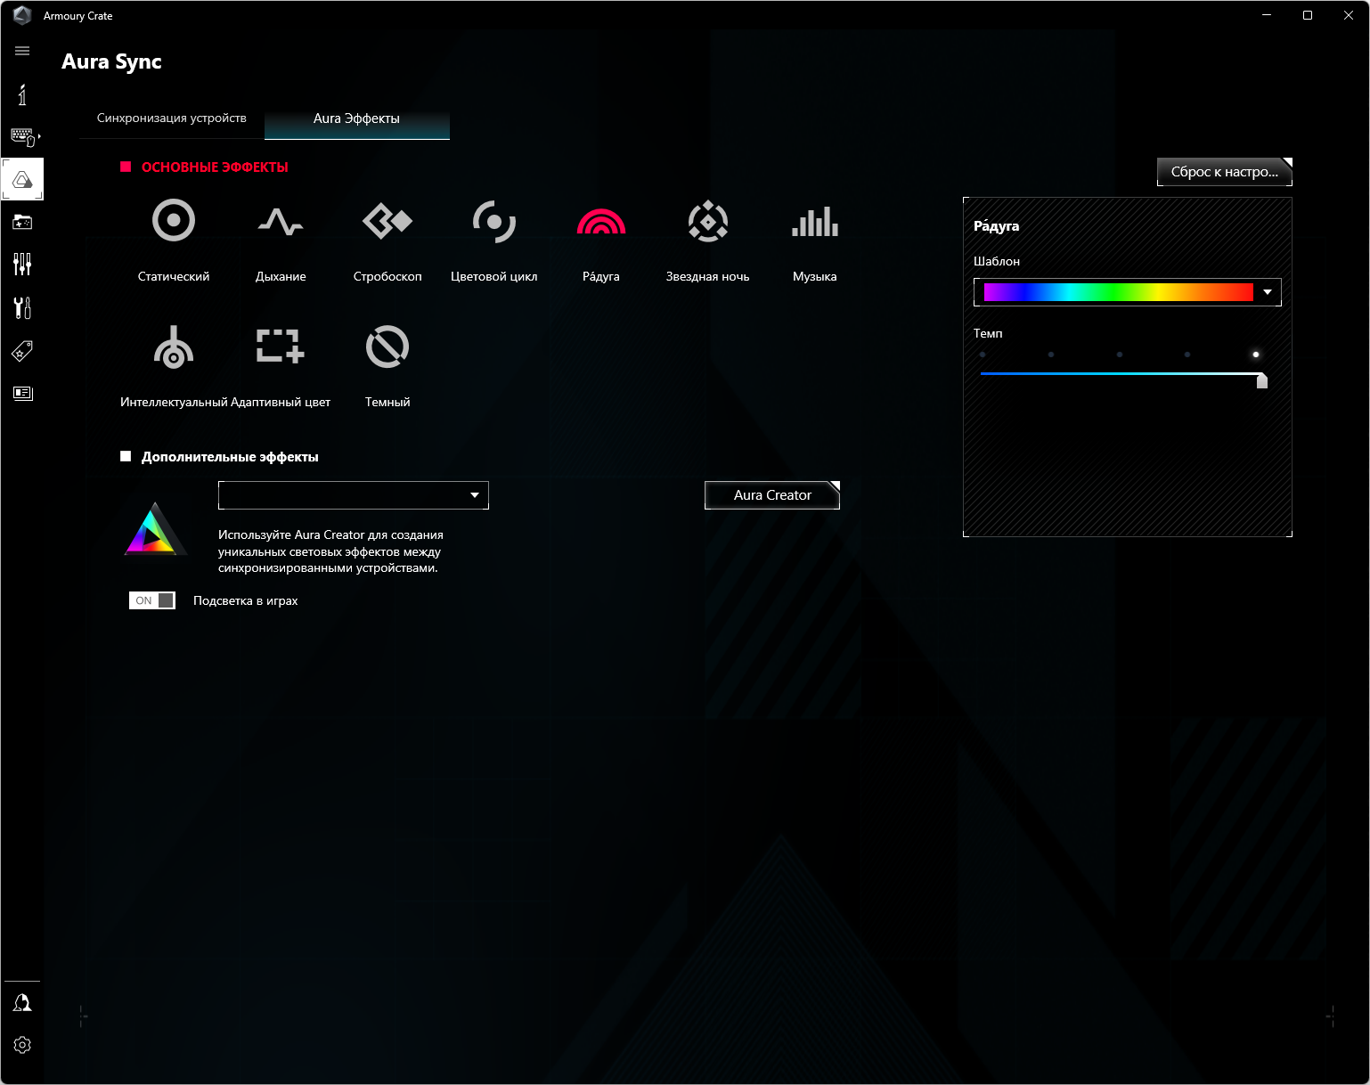Click the Дополнительные эффекты heading
This screenshot has width=1370, height=1085.
pyautogui.click(x=230, y=457)
